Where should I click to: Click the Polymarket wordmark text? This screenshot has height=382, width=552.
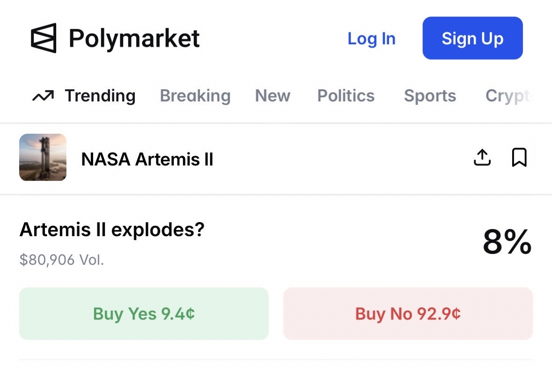coord(134,38)
